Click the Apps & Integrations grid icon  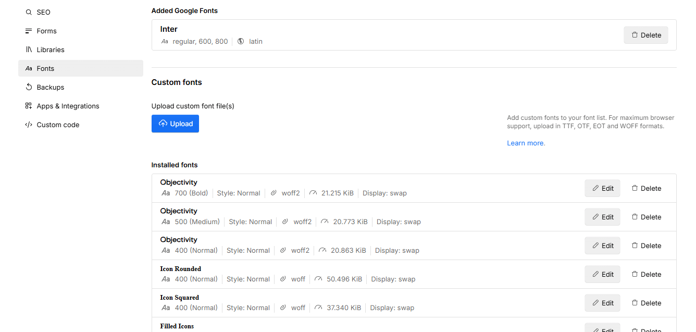[x=29, y=106]
